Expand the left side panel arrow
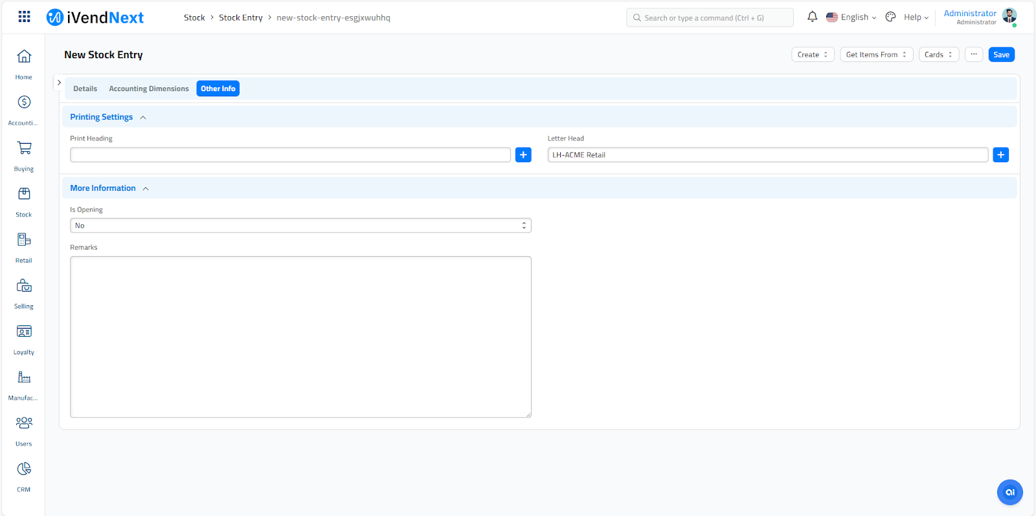1036x516 pixels. point(59,83)
